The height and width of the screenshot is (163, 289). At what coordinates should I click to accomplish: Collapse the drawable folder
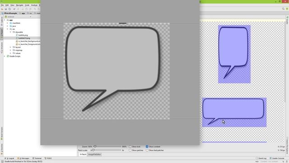[10, 32]
